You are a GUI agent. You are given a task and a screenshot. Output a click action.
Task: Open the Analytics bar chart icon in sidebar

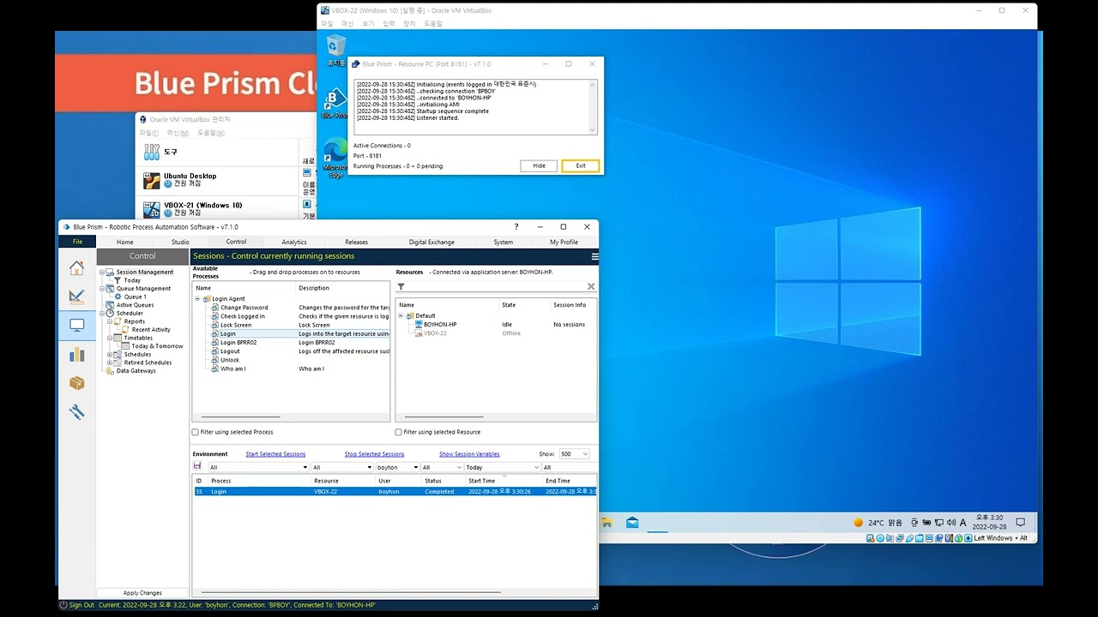pos(76,354)
